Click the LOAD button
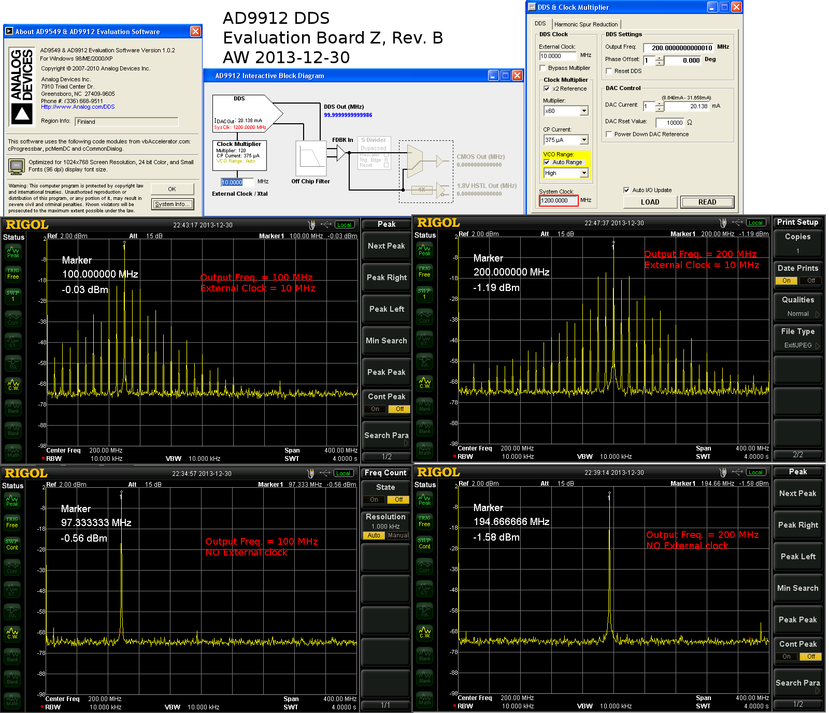 pyautogui.click(x=650, y=202)
